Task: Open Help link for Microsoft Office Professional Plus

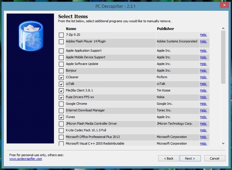Action: (x=203, y=137)
